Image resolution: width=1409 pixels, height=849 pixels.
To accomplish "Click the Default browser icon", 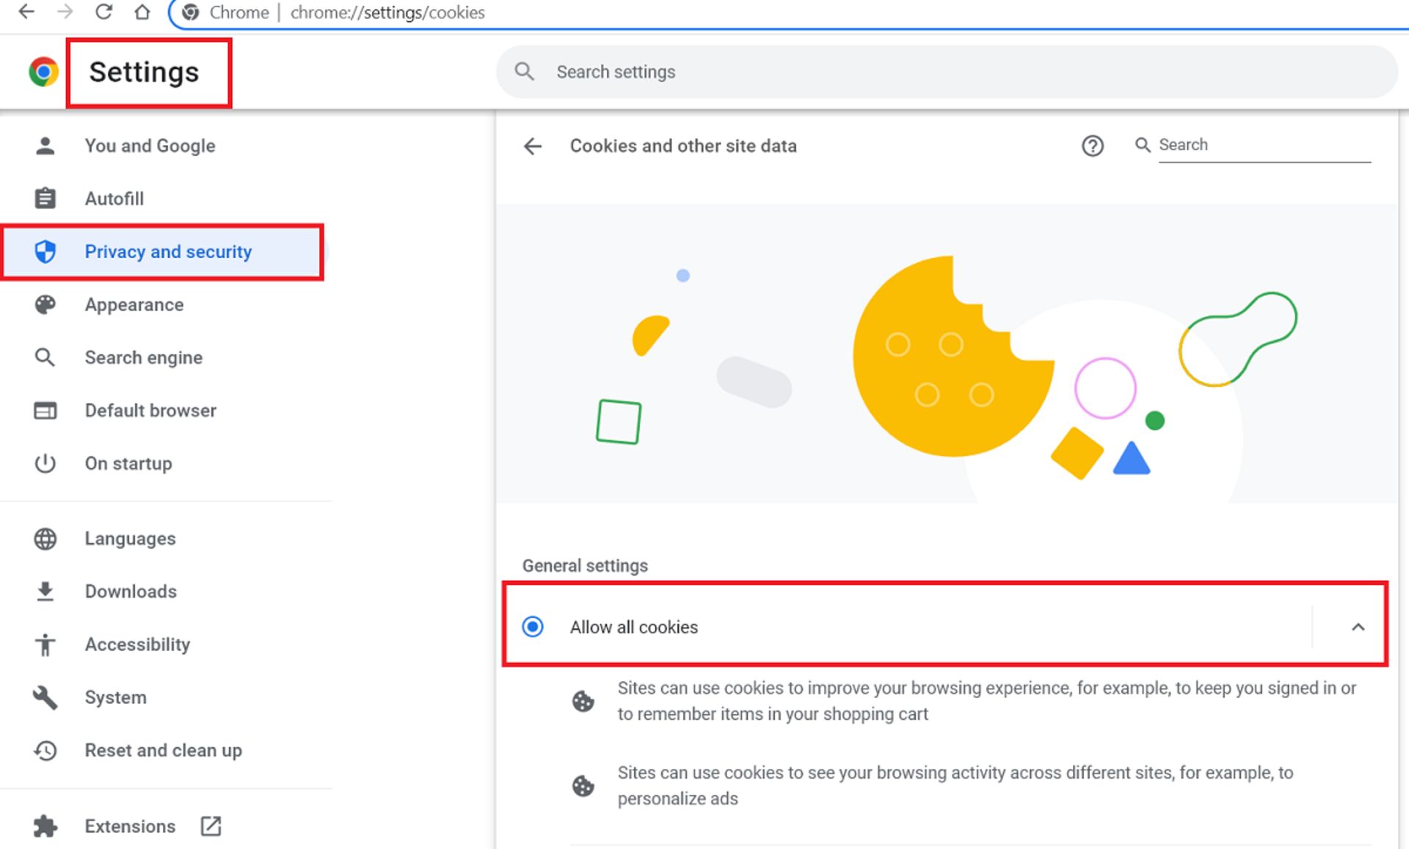I will pos(44,411).
